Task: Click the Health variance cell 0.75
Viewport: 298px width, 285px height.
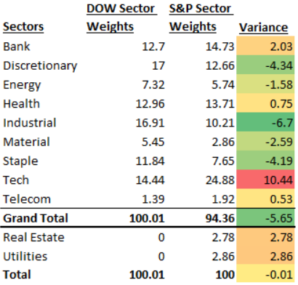Action: click(x=265, y=103)
